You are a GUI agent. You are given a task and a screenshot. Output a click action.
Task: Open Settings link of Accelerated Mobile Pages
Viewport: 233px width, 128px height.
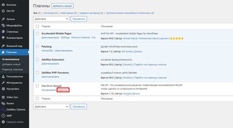[x=65, y=38]
